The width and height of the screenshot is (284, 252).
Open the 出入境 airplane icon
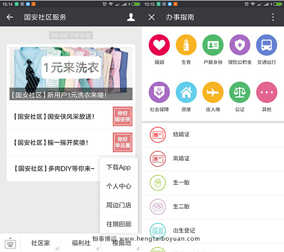point(213,92)
